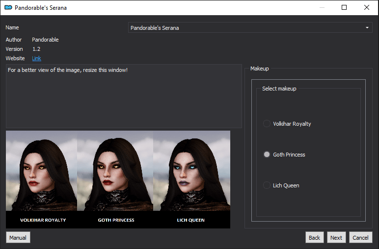Maximize the Pandorable's Serana window
Image resolution: width=379 pixels, height=249 pixels.
point(344,7)
